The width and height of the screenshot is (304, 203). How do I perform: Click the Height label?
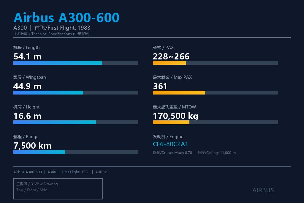(x=26, y=107)
